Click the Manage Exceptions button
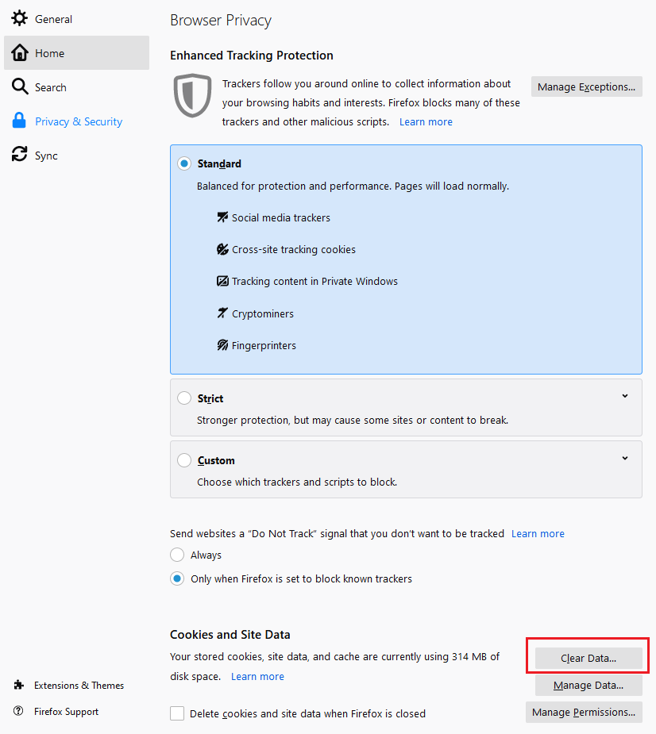Screen dimensions: 656x734 (x=586, y=87)
